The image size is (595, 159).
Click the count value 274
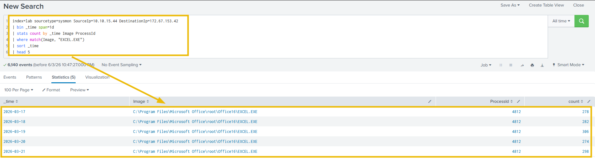coord(585,142)
